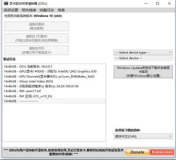
Task: Expand the Select device dropdown
Action: [x=143, y=58]
